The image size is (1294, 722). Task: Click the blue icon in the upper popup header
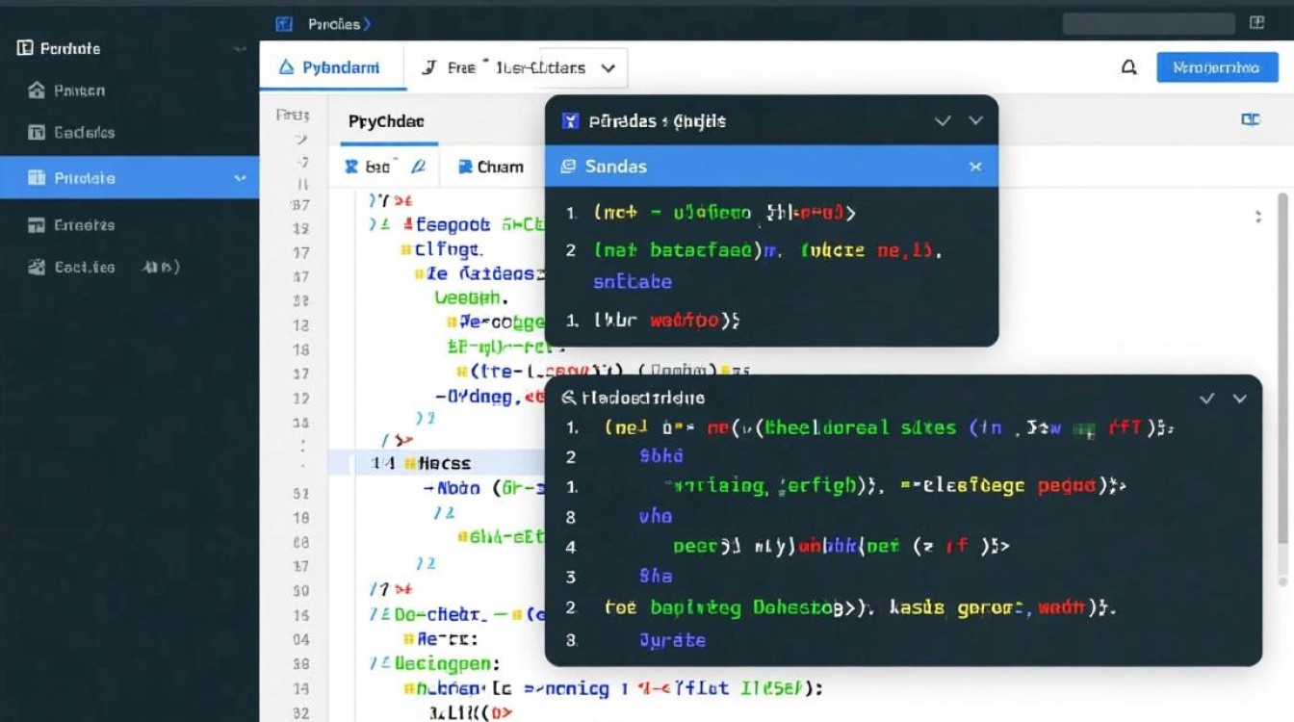[571, 121]
